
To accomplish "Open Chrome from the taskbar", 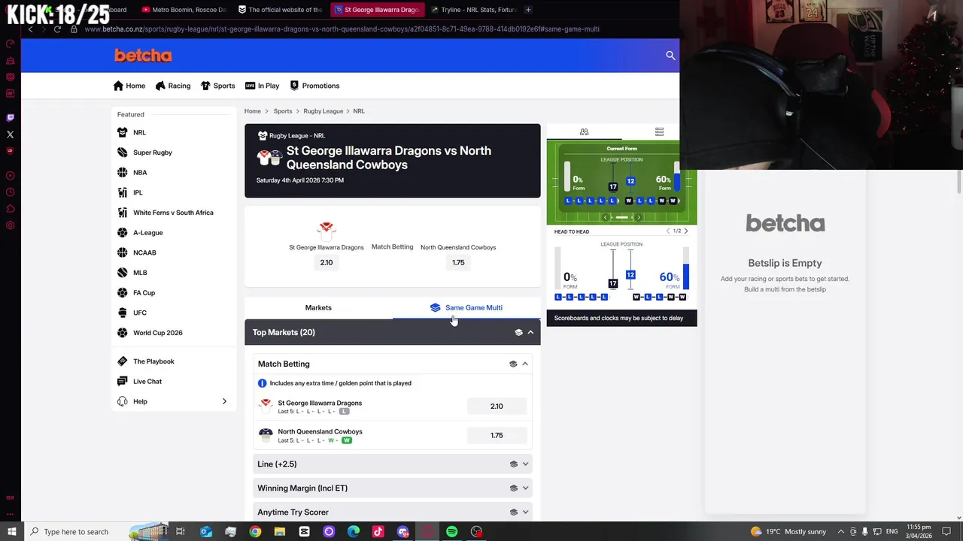I will click(x=255, y=532).
